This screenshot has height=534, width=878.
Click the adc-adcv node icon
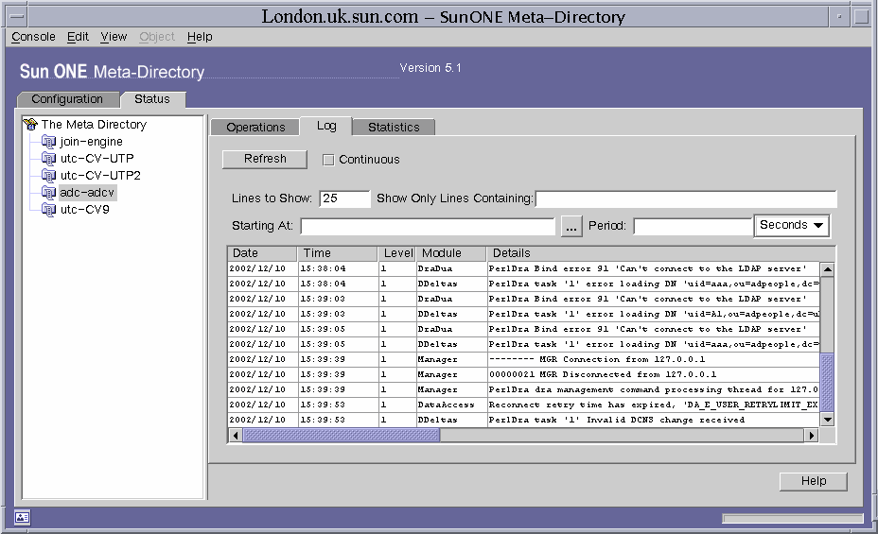[48, 193]
